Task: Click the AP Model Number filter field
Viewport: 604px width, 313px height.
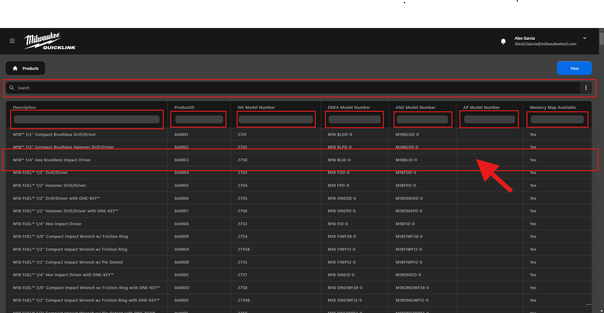Action: pos(490,119)
